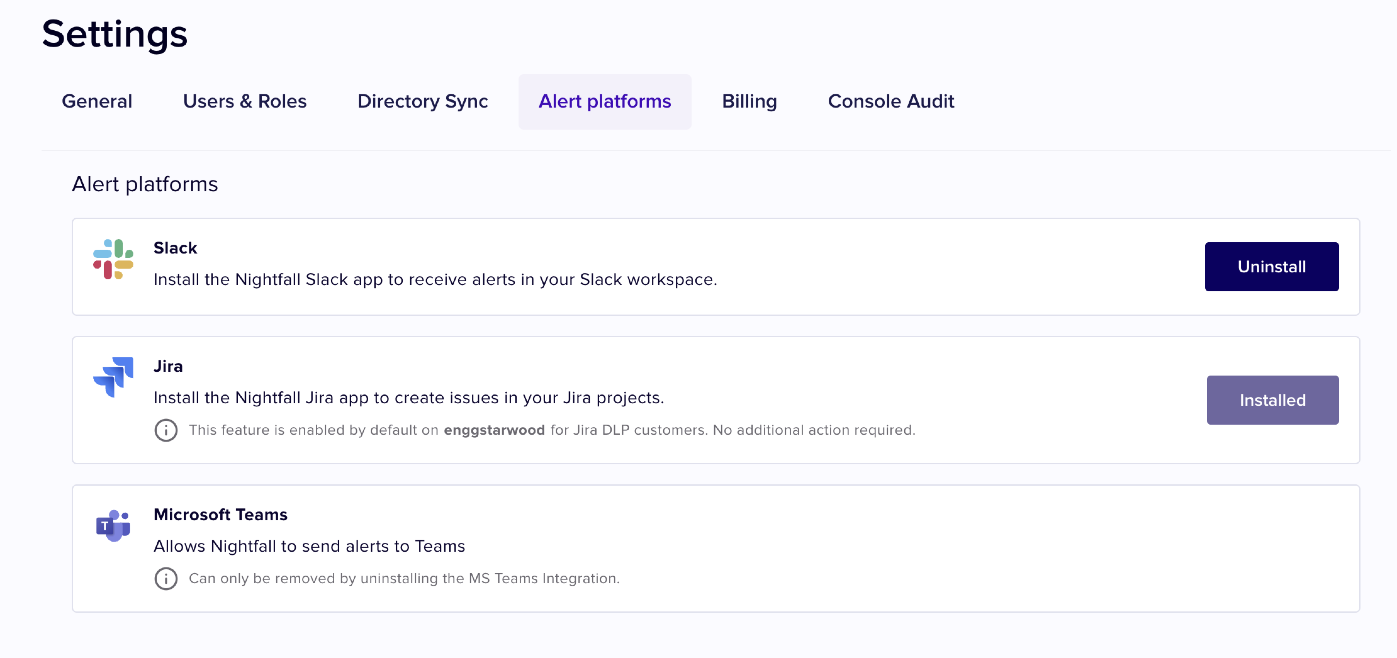1397x658 pixels.
Task: Click the Slack card title
Action: [175, 248]
